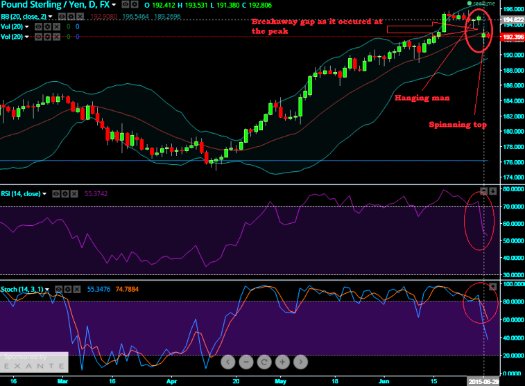
Task: Open Stoch (14, 3, 1) settings gear
Action: (x=68, y=290)
